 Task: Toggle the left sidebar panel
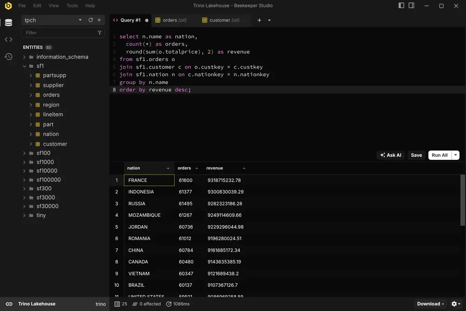coord(401,5)
